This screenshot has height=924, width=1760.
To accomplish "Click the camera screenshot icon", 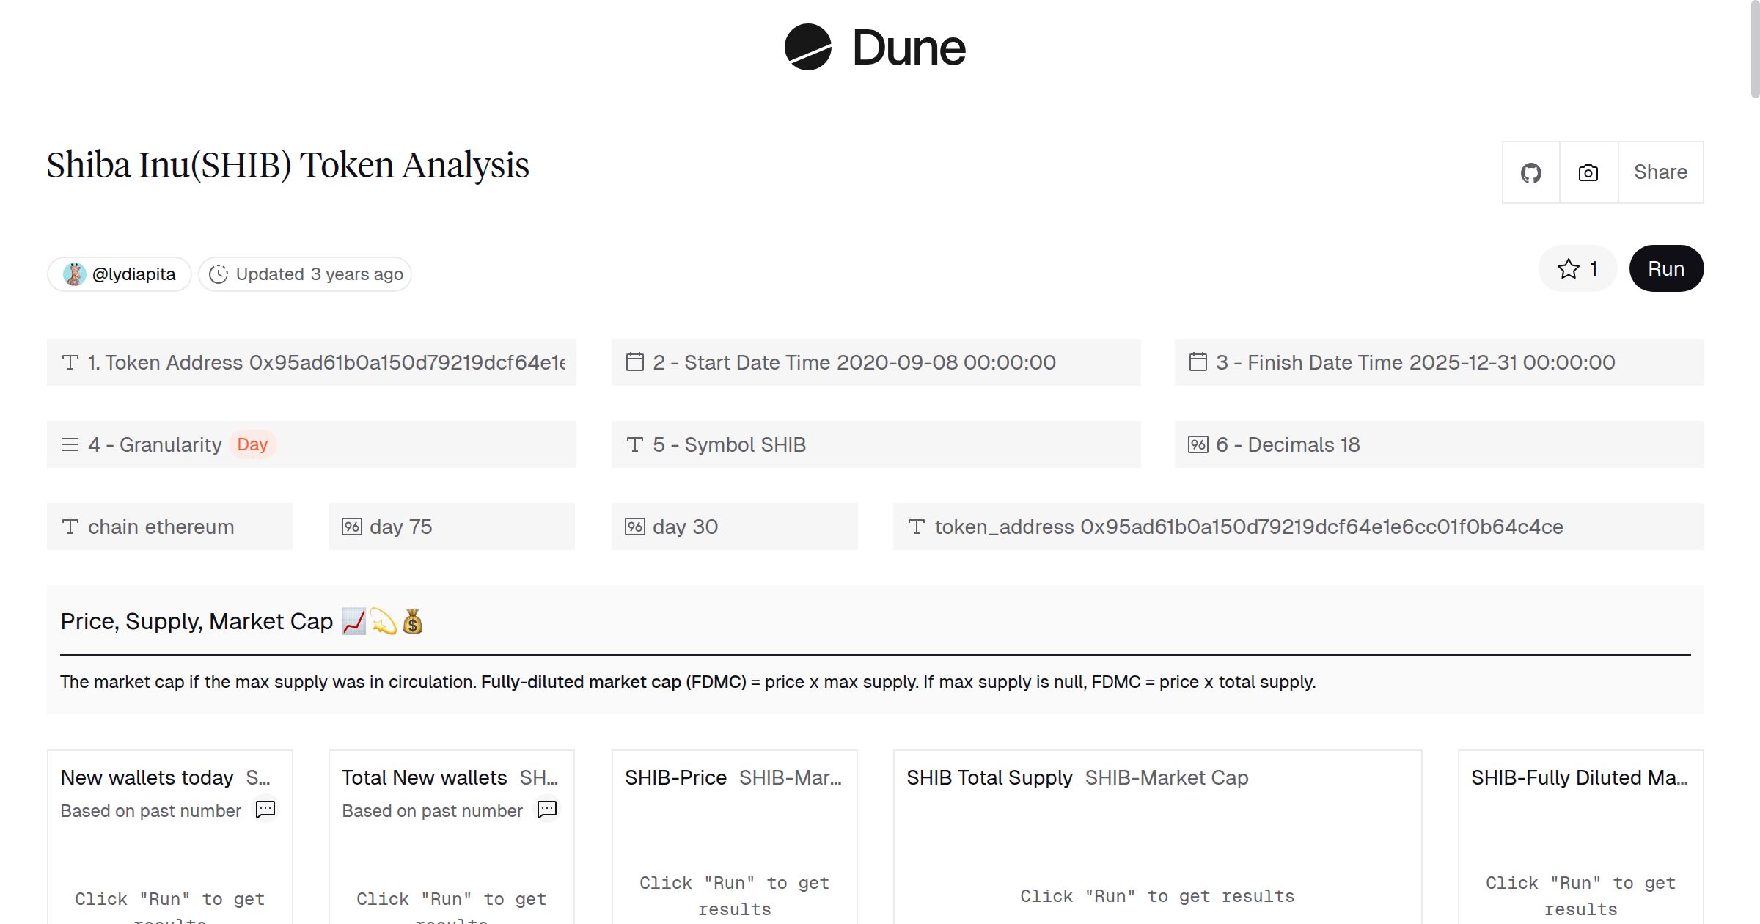I will [x=1588, y=173].
